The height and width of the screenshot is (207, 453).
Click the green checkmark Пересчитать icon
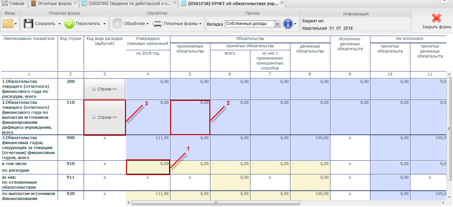pyautogui.click(x=69, y=24)
